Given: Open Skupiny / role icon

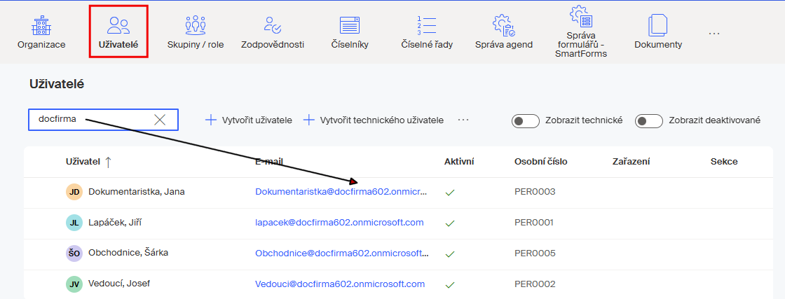Looking at the screenshot, I should pyautogui.click(x=196, y=25).
